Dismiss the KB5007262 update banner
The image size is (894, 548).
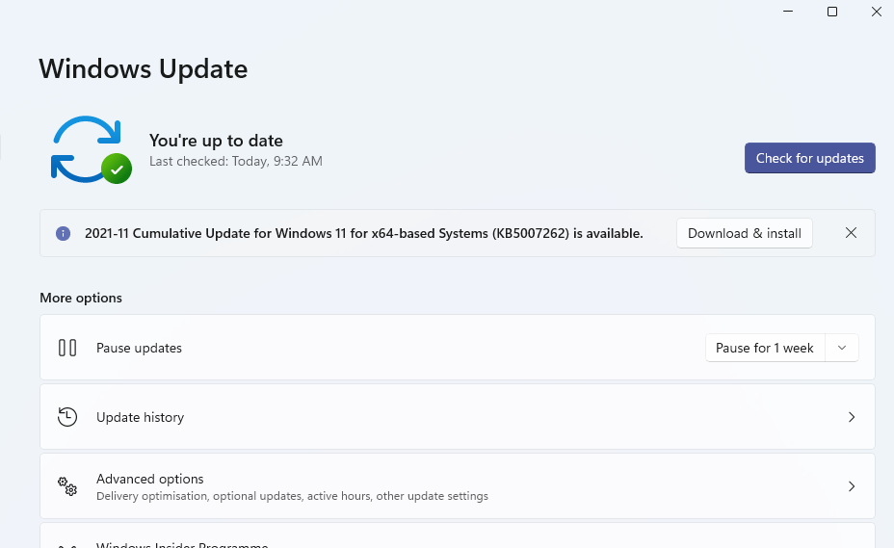tap(851, 233)
